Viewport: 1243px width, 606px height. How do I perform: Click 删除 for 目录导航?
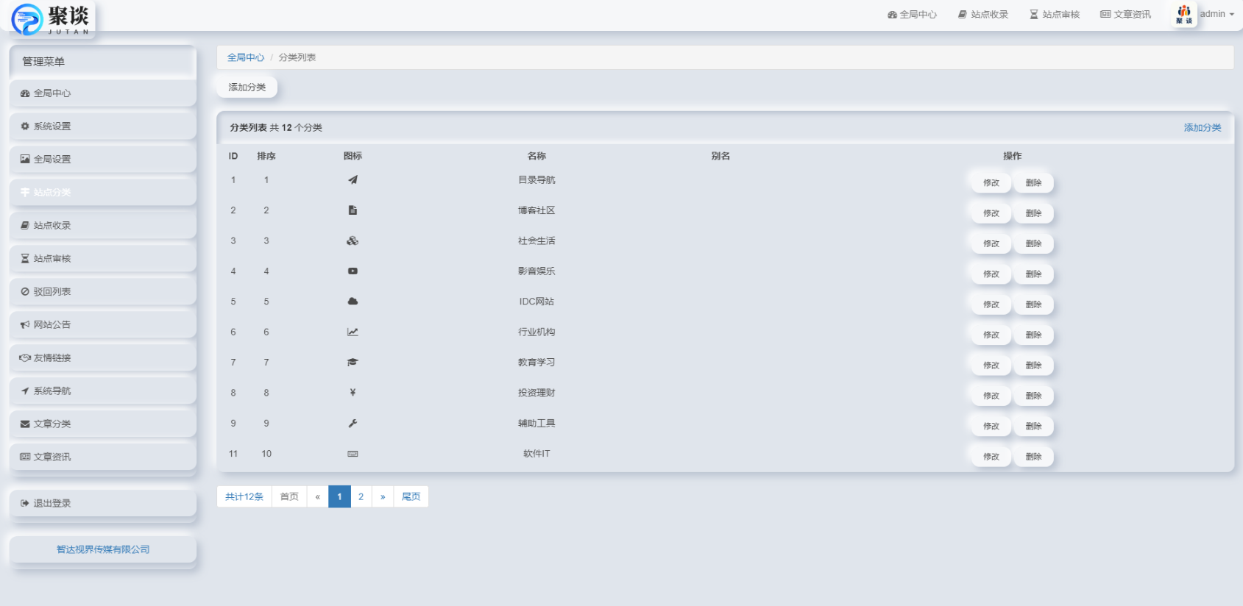click(1033, 183)
